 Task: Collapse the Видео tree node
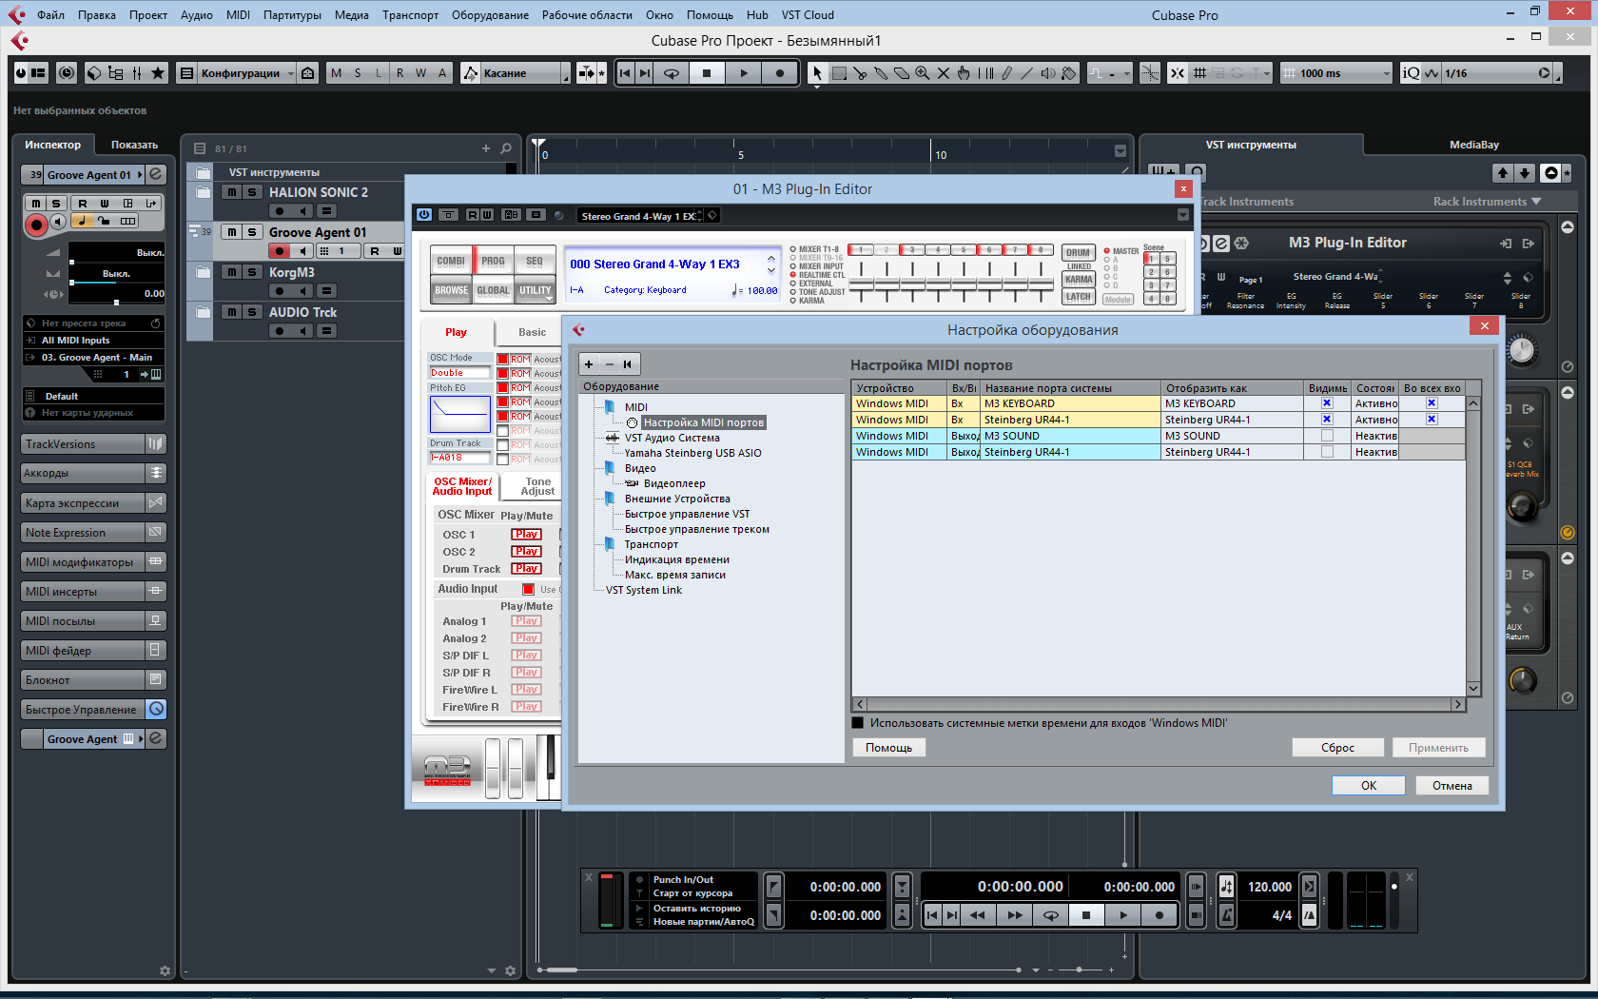tap(610, 468)
